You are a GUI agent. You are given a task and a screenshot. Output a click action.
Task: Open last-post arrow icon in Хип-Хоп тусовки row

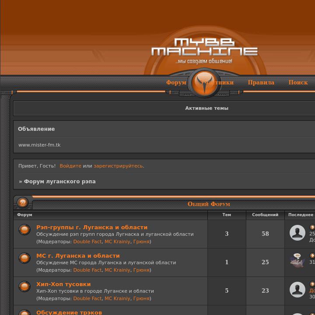pyautogui.click(x=312, y=284)
